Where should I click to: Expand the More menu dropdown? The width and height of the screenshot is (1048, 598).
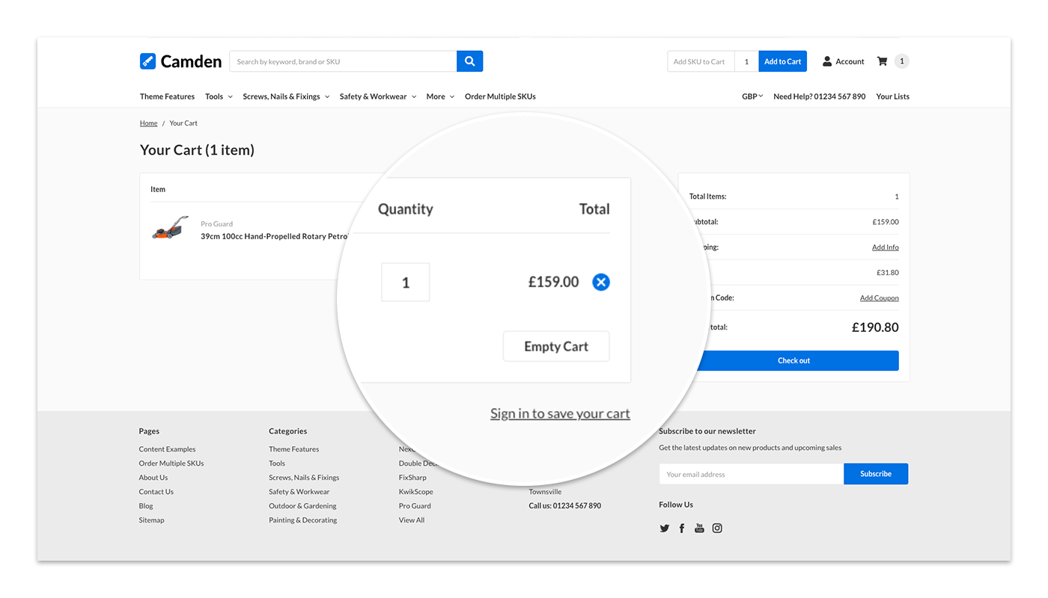point(440,96)
